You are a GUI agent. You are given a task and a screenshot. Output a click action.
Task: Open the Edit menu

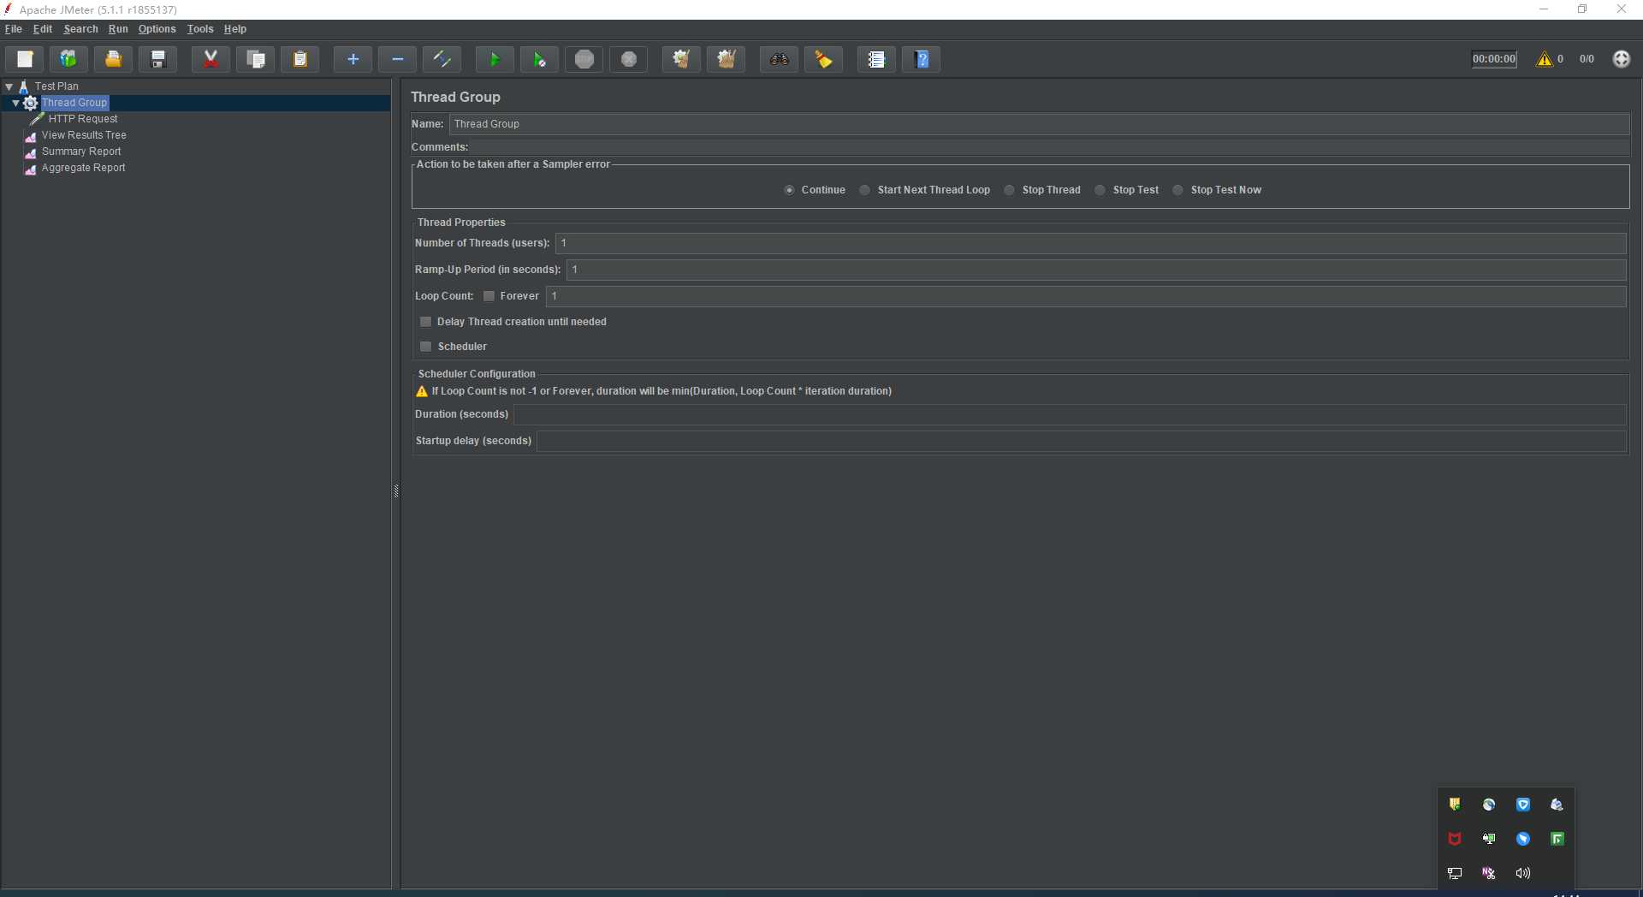pos(43,29)
